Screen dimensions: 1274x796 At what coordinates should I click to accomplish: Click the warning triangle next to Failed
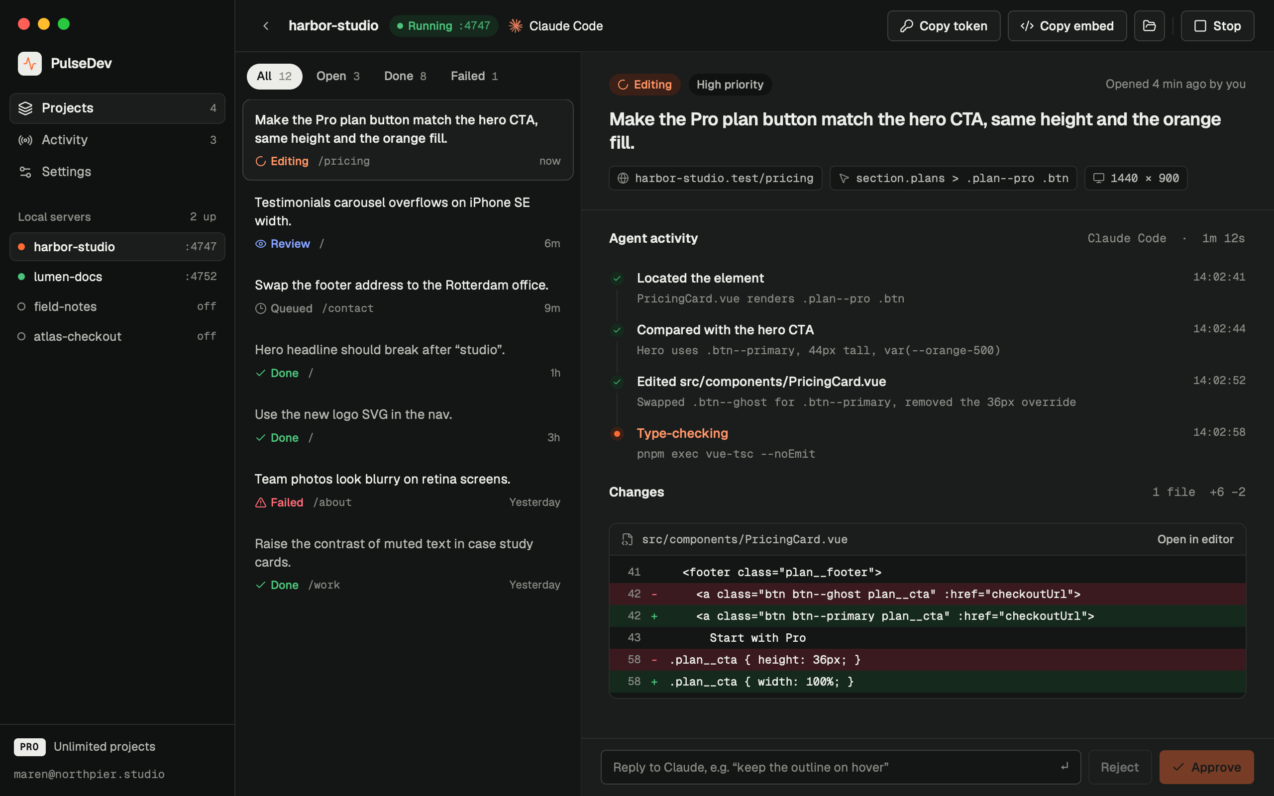(261, 502)
